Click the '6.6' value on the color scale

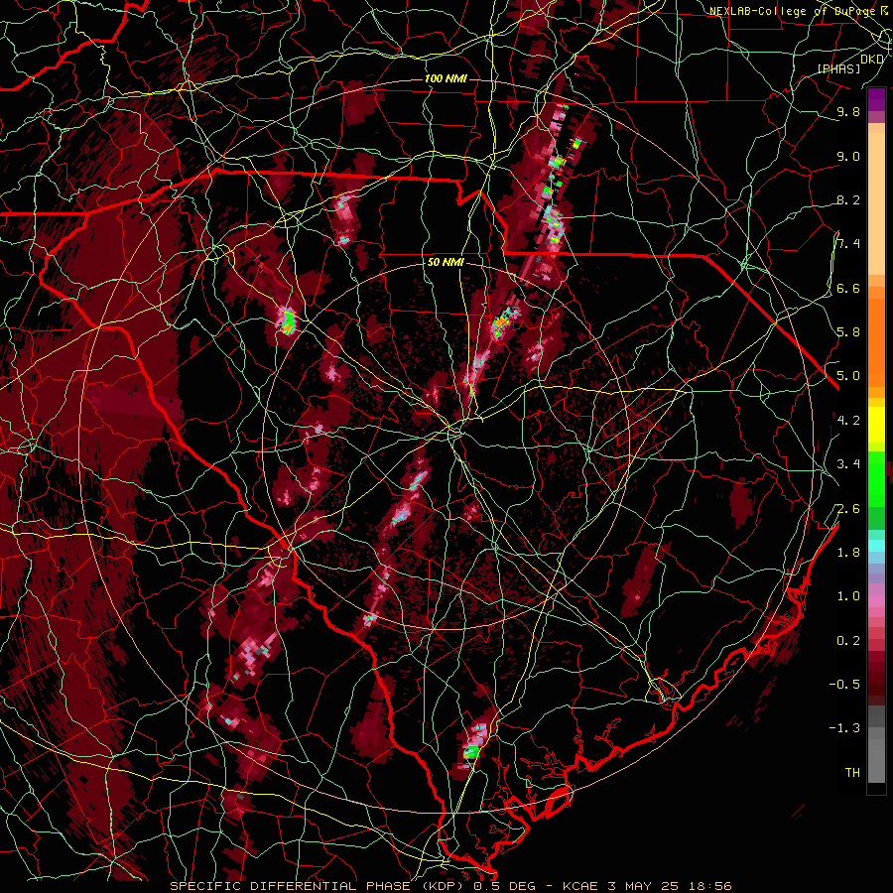pyautogui.click(x=848, y=288)
